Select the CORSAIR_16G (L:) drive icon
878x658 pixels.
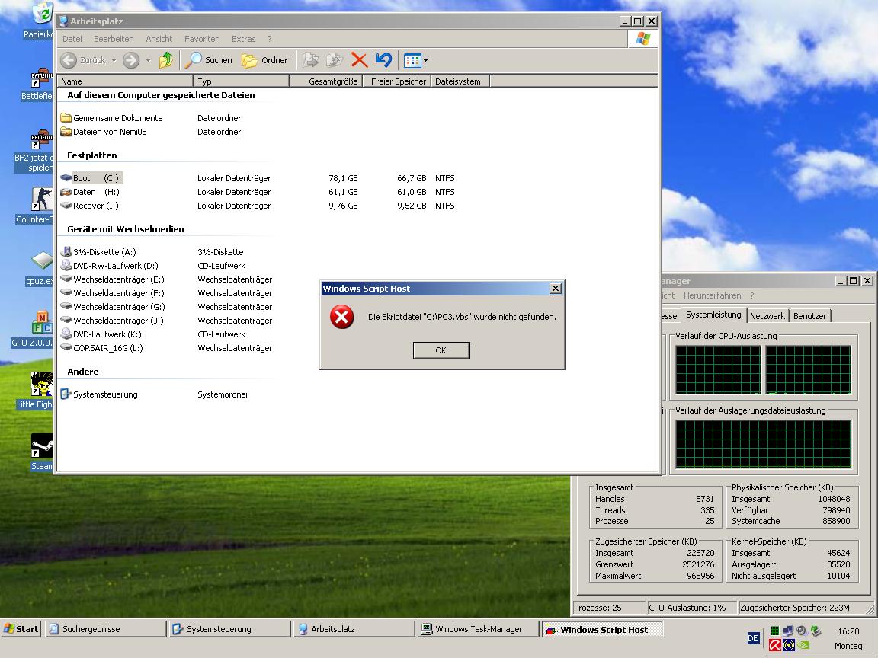tap(66, 347)
